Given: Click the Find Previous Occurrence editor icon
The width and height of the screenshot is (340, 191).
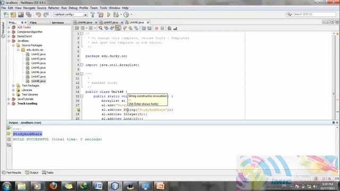Looking at the screenshot, I should (x=106, y=28).
